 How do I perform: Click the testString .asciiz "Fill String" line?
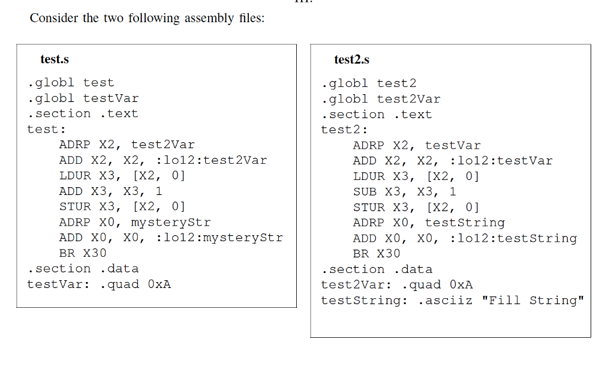[x=453, y=300]
